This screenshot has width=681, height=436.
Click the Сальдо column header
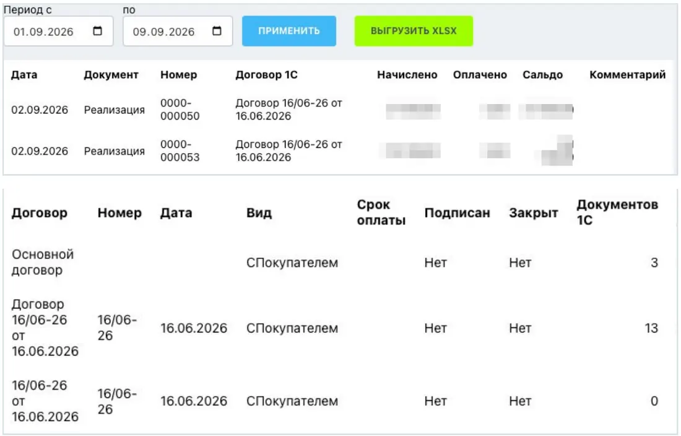[542, 75]
